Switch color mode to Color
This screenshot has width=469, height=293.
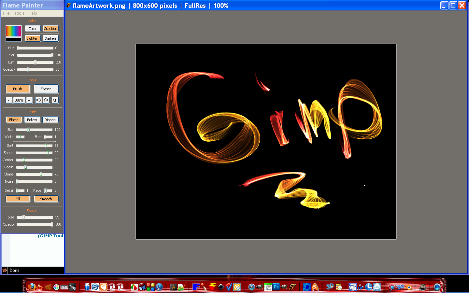pyautogui.click(x=33, y=29)
